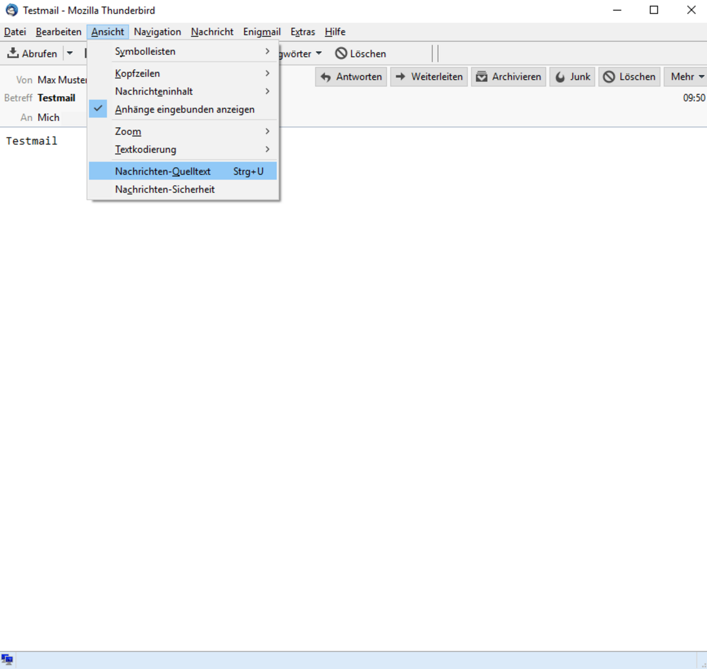Click the Archivieren archive box icon
Screen dimensions: 707x669
coord(482,77)
